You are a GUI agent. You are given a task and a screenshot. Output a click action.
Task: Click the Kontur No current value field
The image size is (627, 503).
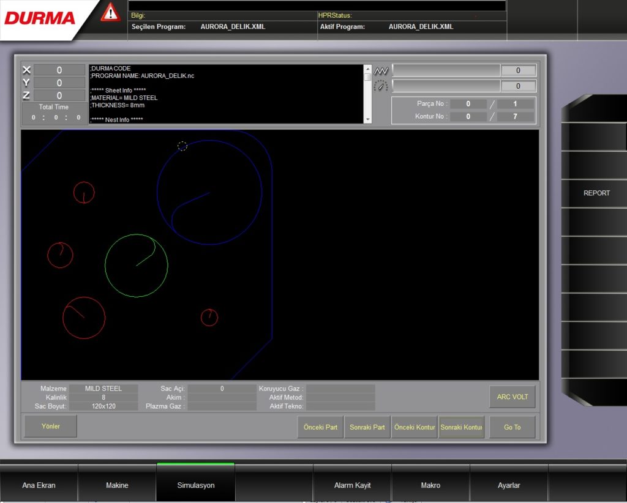tap(468, 116)
